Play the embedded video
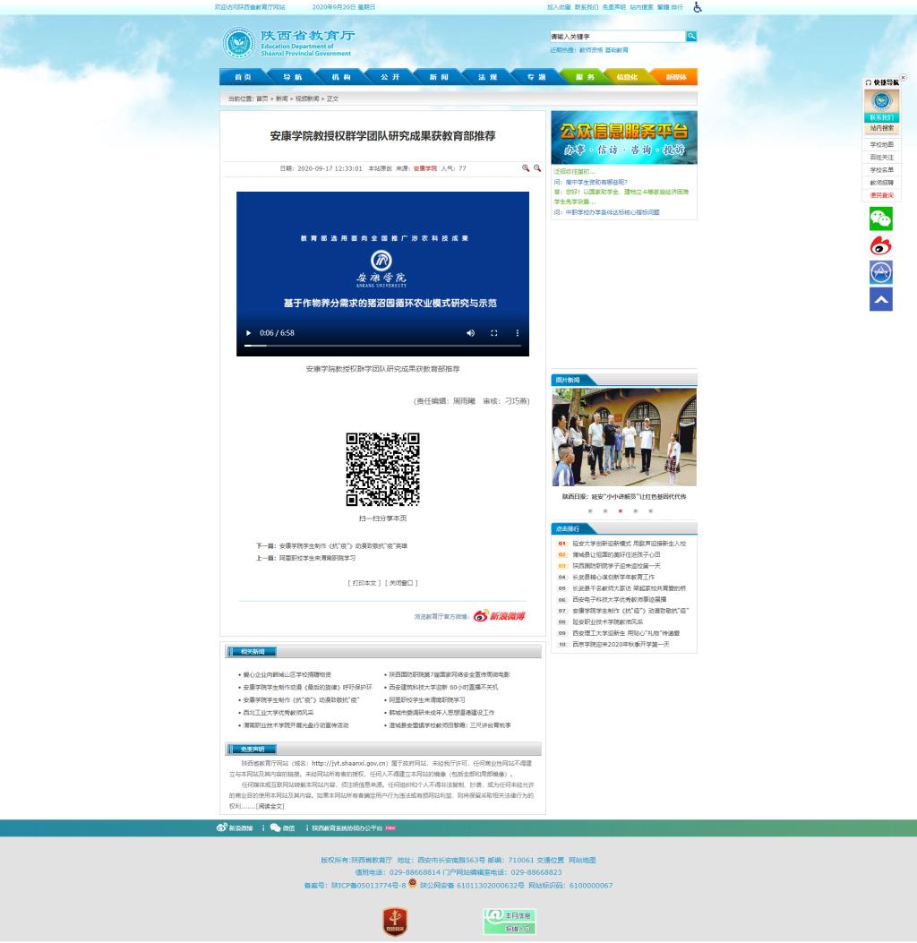 click(249, 333)
